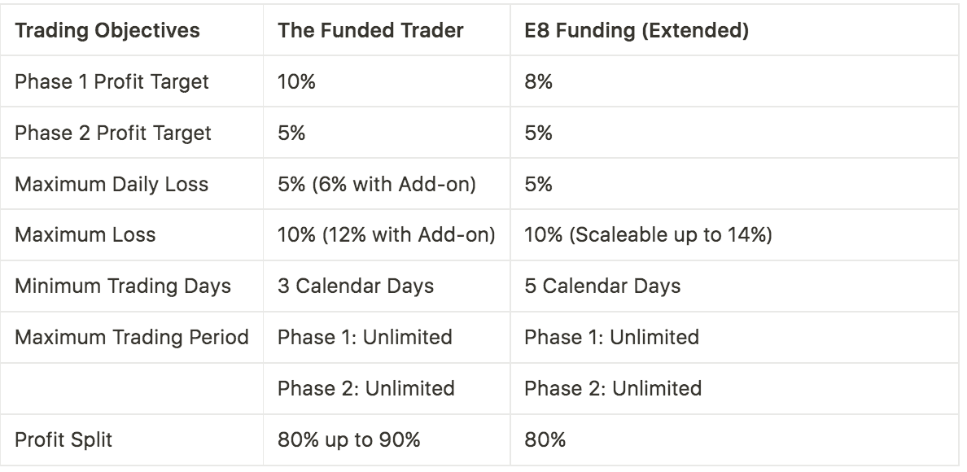Image resolution: width=967 pixels, height=472 pixels.
Task: Select the Profit Split row label
Action: coord(63,439)
